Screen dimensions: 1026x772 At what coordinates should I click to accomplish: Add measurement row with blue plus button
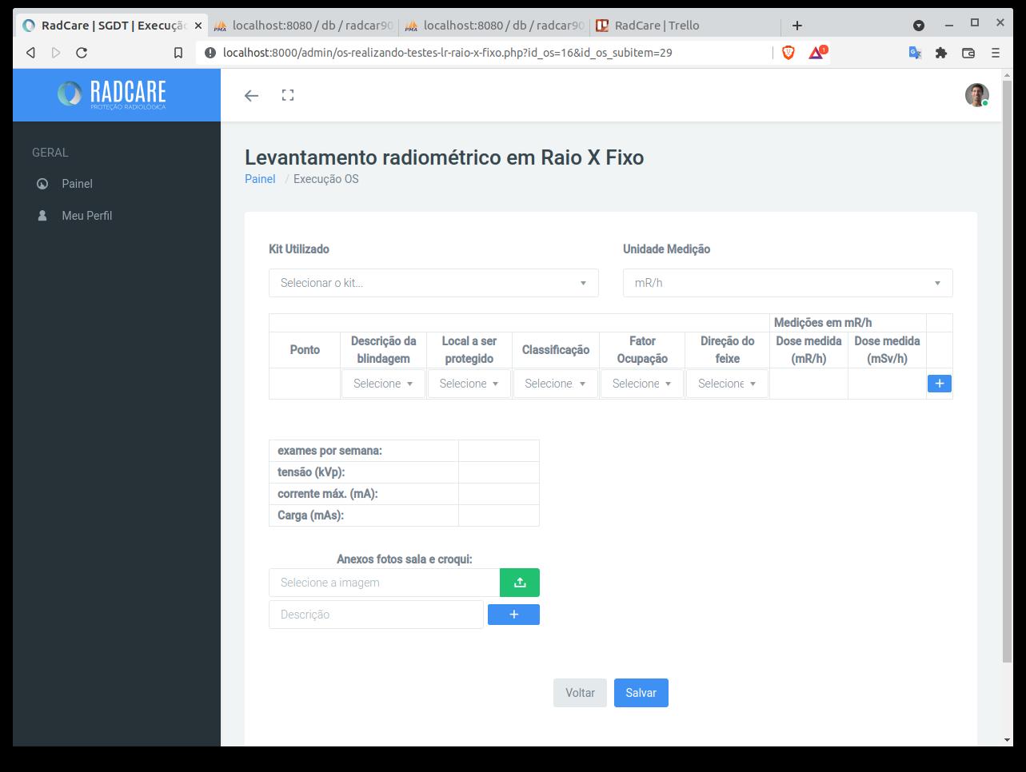(x=939, y=384)
